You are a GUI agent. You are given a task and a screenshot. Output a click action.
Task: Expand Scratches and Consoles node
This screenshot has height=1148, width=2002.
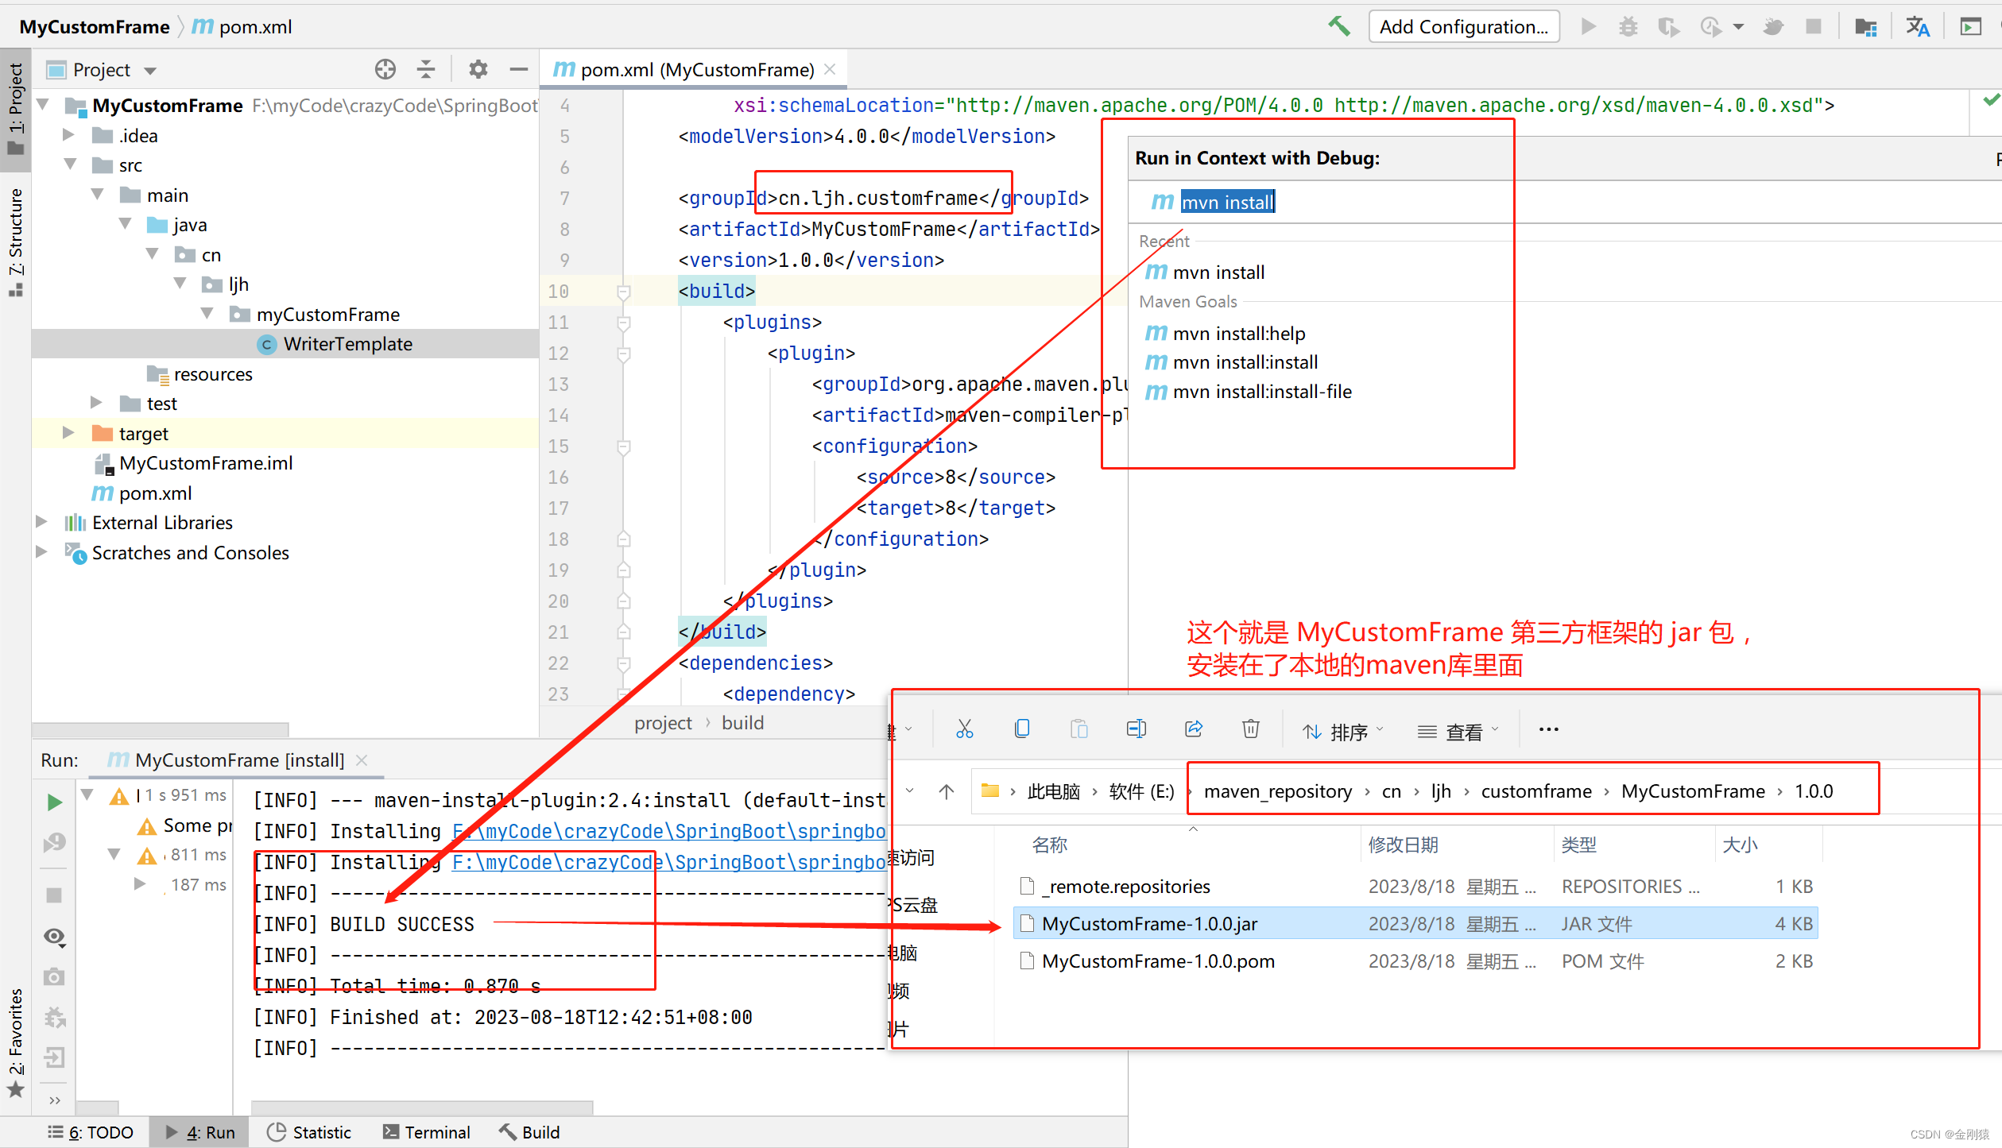(41, 552)
